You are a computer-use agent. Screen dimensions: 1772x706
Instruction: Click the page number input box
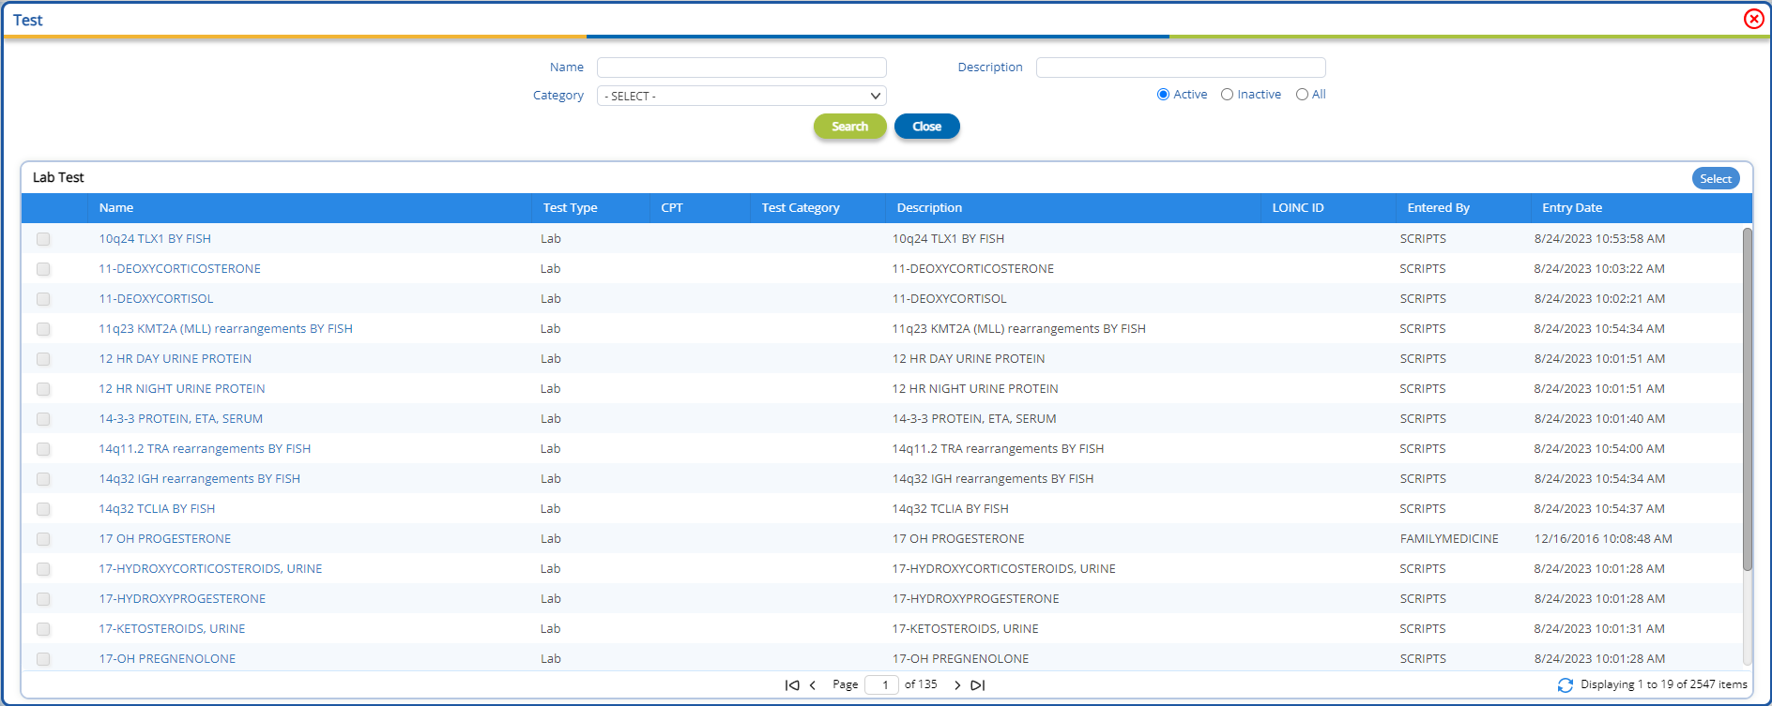(882, 685)
